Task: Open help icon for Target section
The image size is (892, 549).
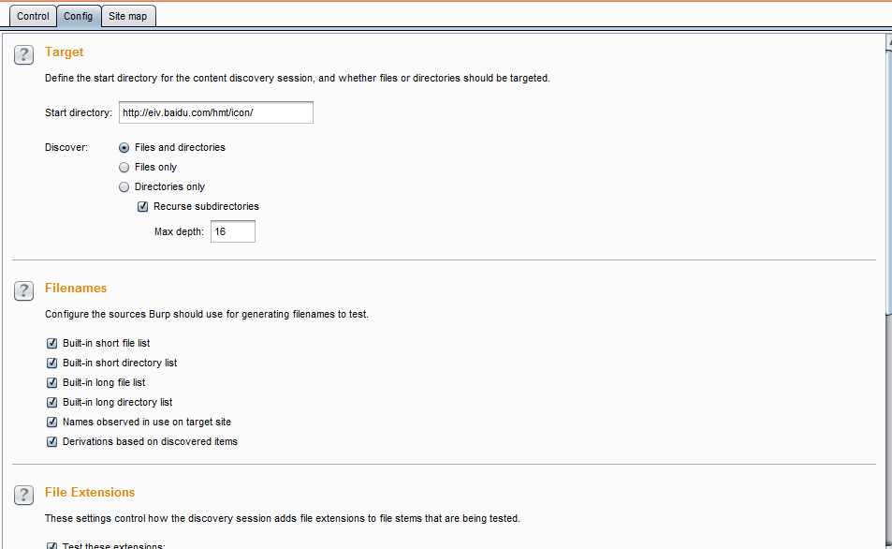Action: 24,54
